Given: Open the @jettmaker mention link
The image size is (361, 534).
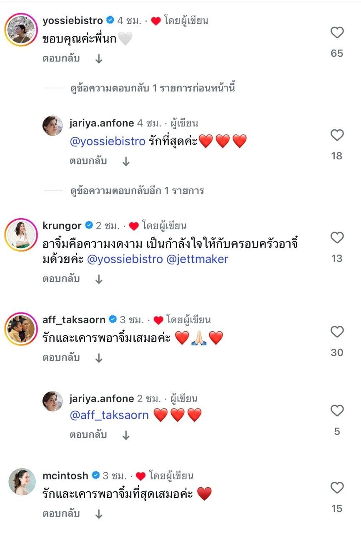Looking at the screenshot, I should 197,259.
